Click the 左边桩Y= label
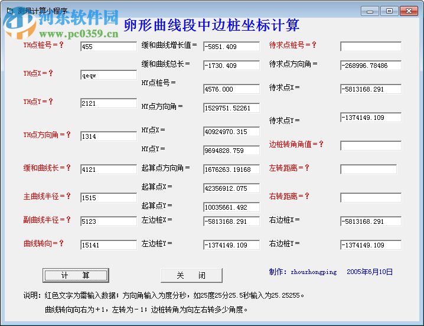424x326 pixels. pos(157,243)
